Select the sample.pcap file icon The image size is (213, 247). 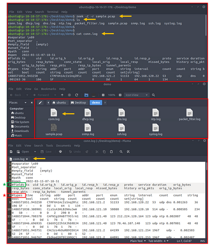(x=54, y=130)
